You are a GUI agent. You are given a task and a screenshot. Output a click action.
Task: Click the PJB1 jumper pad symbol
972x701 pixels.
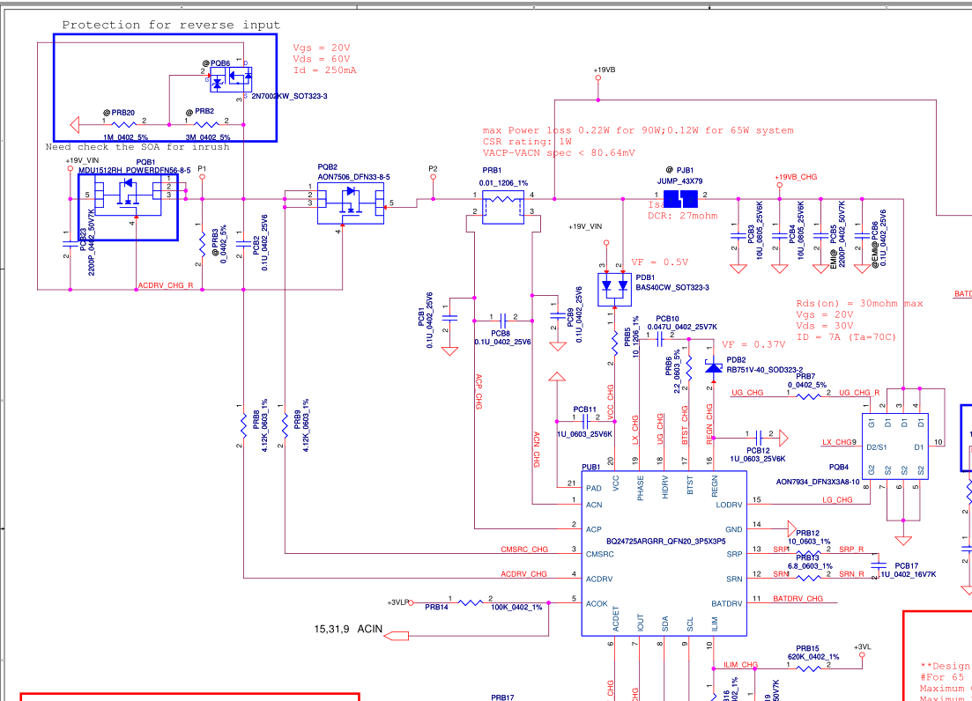coord(680,199)
